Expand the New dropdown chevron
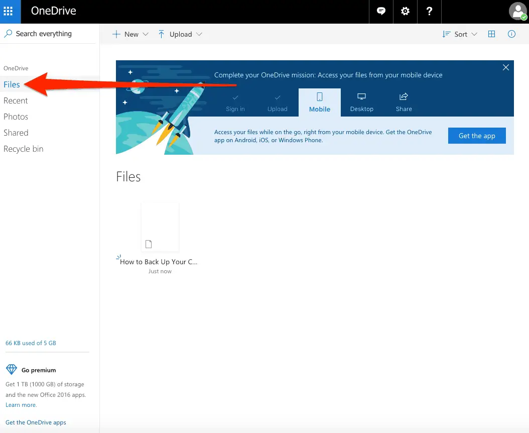529x433 pixels. point(146,34)
